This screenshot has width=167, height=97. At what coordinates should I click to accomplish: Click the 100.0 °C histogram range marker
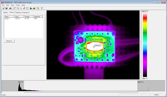click(140, 82)
